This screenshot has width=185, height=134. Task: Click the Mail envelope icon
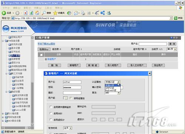point(76,13)
